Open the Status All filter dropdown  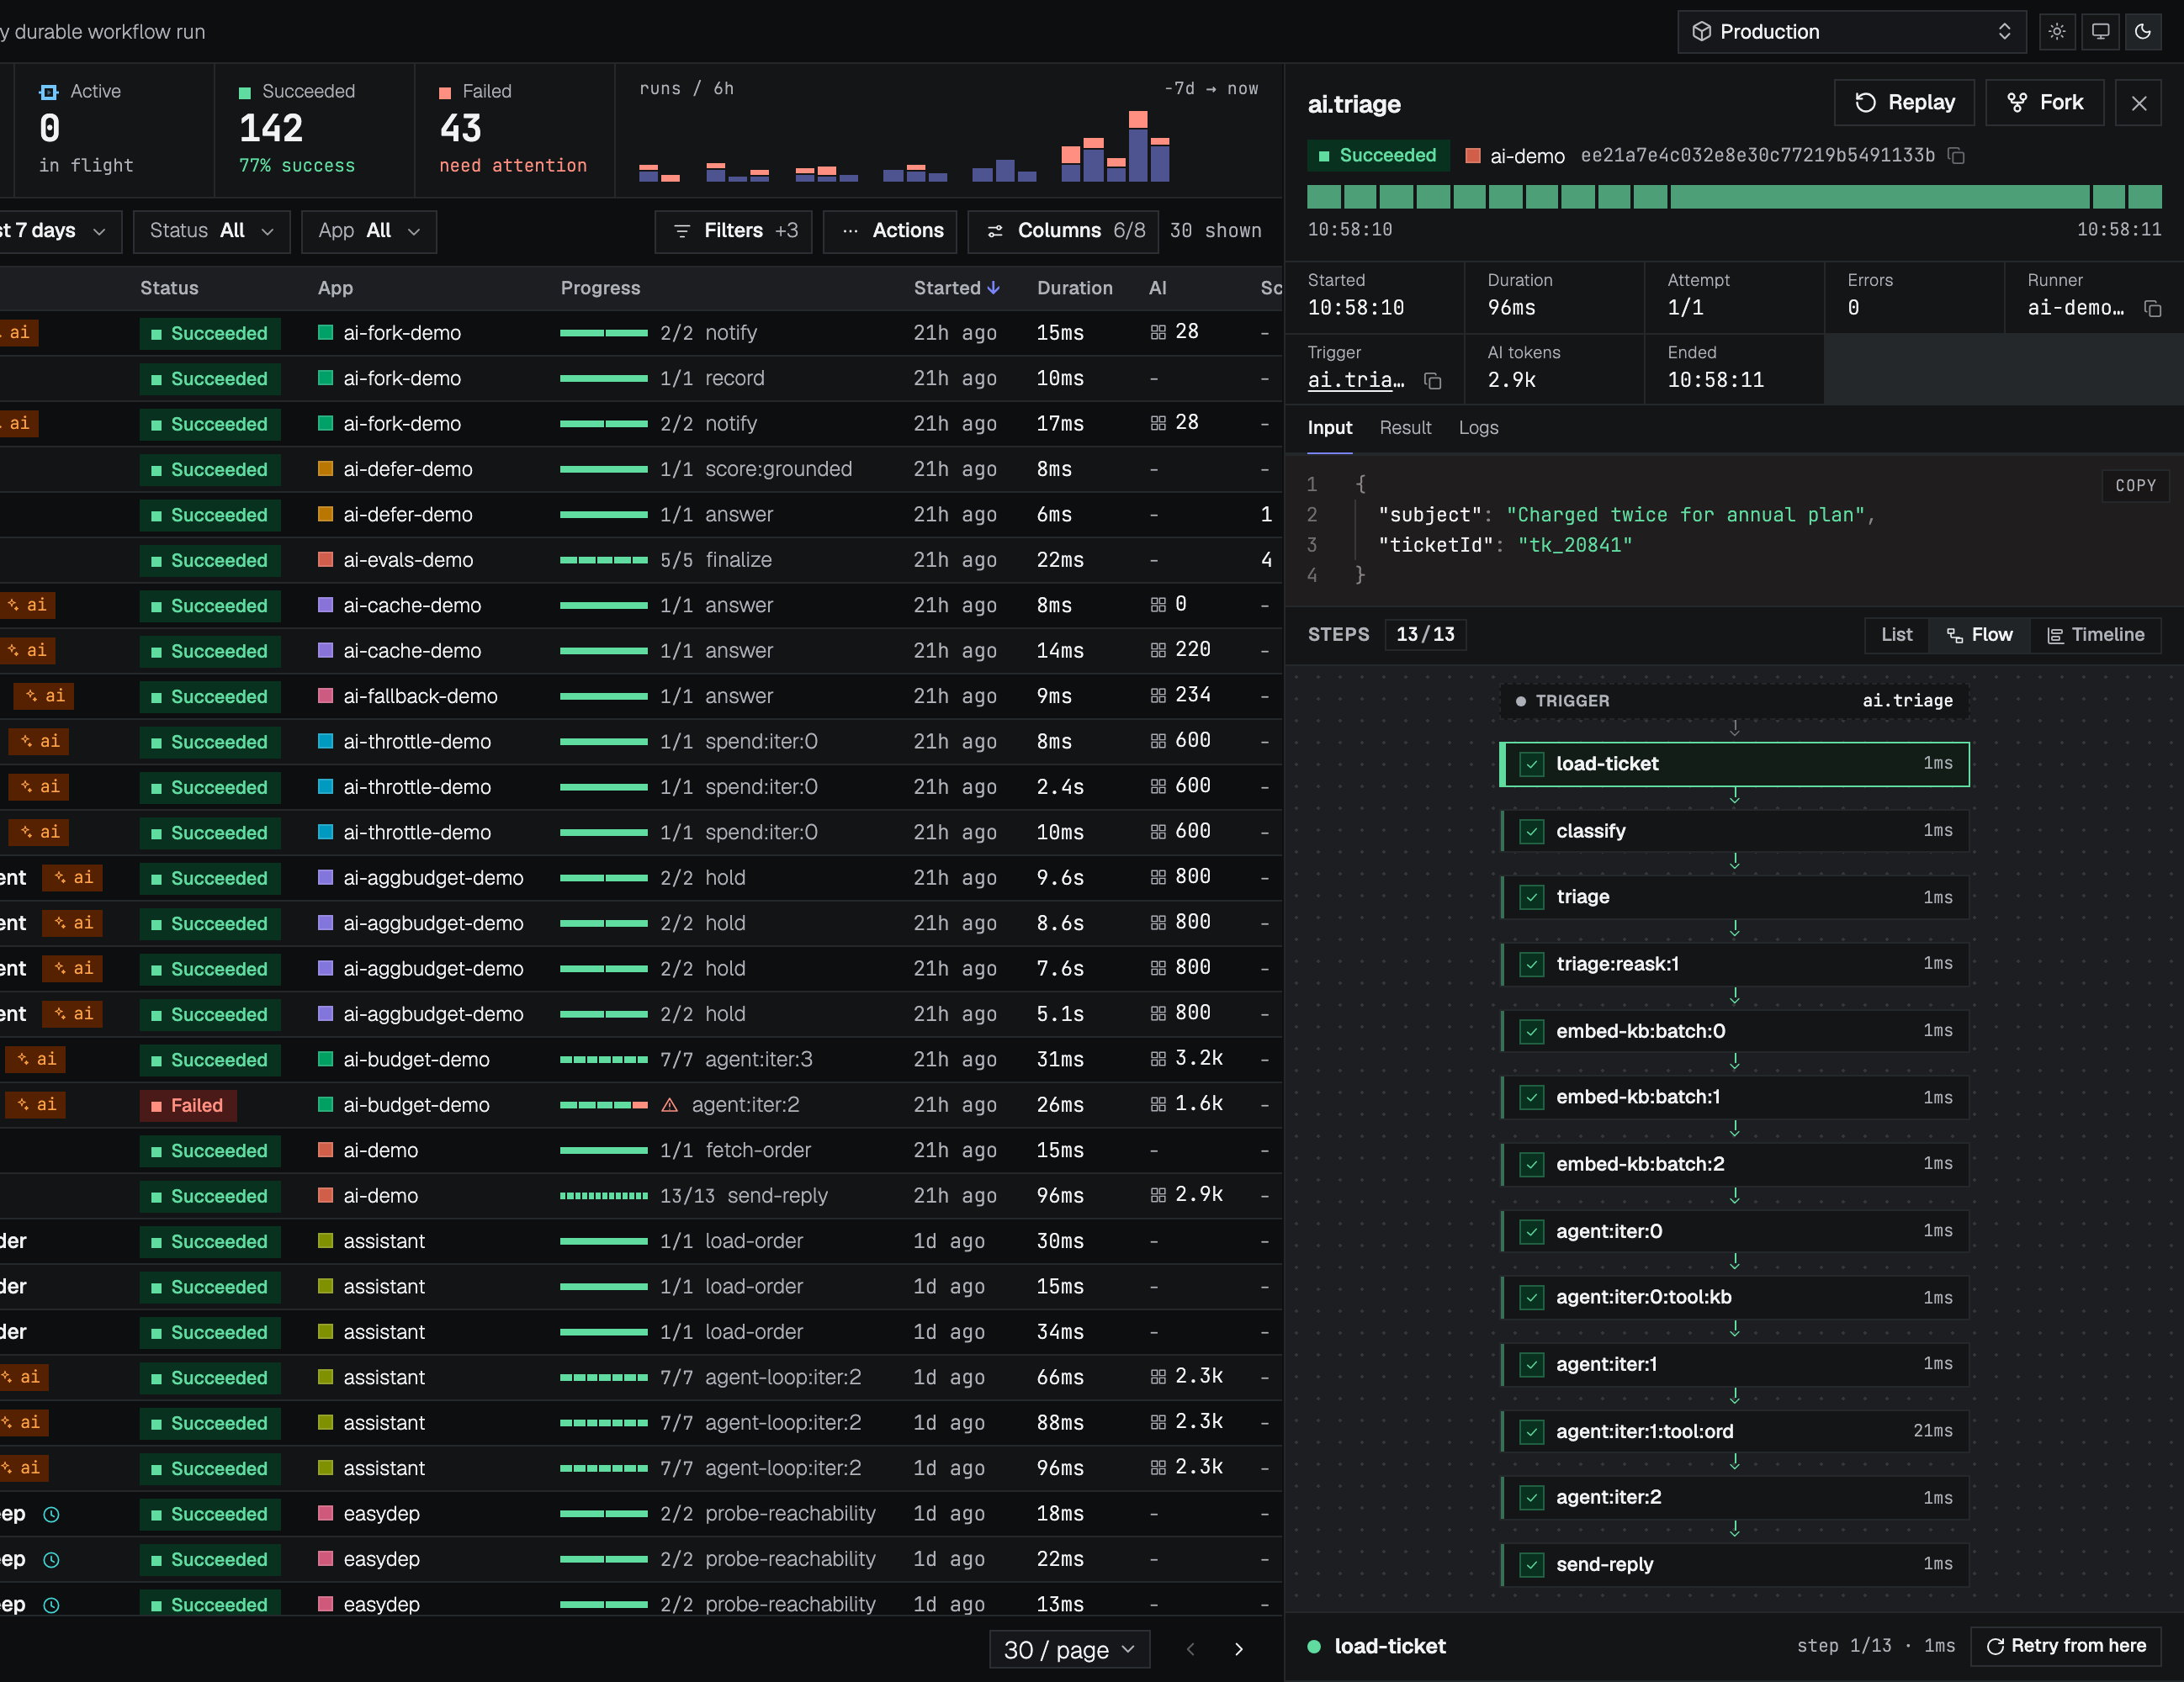(211, 231)
